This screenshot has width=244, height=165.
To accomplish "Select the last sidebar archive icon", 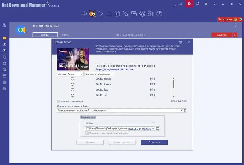I will coord(5,89).
